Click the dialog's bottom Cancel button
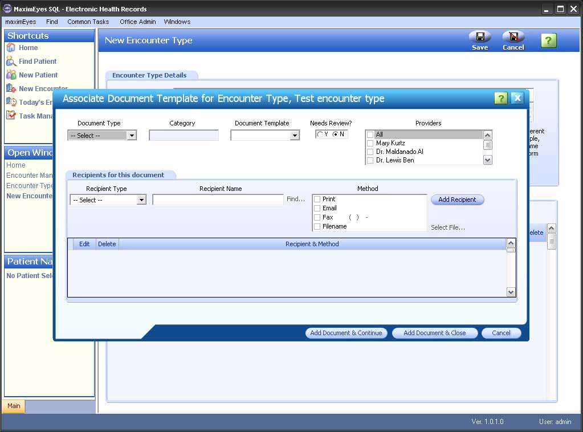The image size is (583, 432). click(x=501, y=333)
